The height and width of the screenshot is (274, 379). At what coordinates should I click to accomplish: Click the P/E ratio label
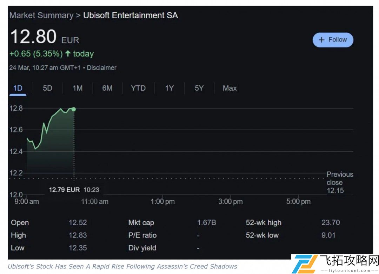pyautogui.click(x=142, y=235)
